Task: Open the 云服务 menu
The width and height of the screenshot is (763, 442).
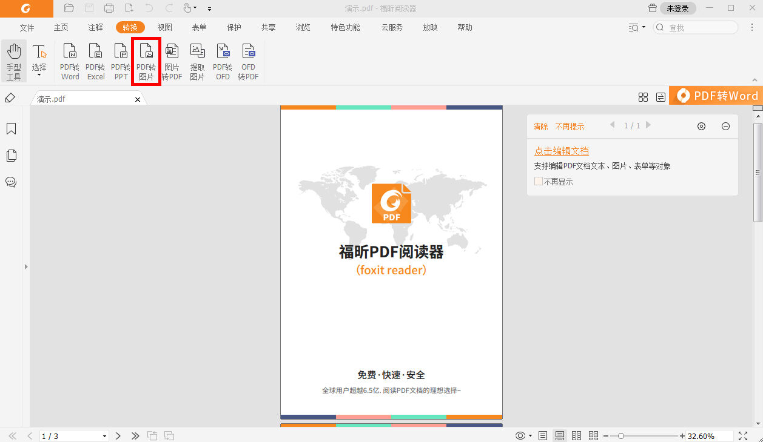Action: (391, 27)
